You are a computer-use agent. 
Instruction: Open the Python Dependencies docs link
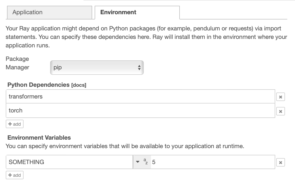[x=79, y=85]
